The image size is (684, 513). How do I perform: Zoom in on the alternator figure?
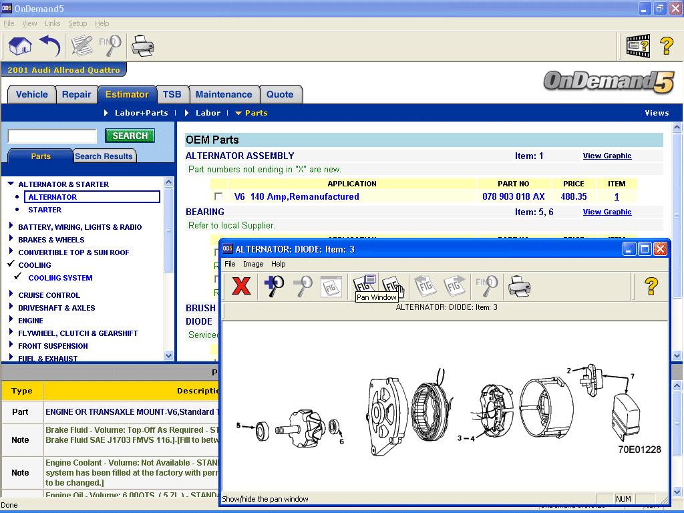pyautogui.click(x=273, y=286)
